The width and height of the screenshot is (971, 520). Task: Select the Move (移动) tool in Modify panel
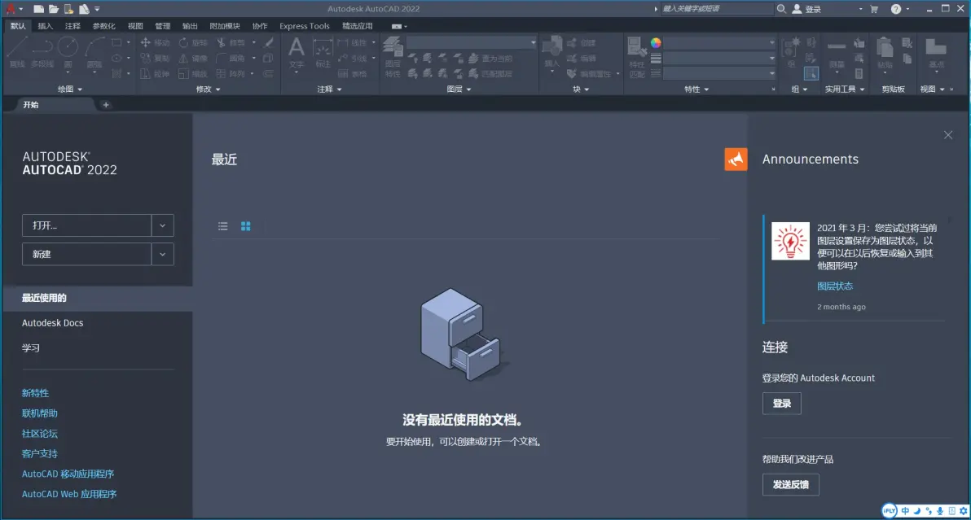tap(155, 42)
